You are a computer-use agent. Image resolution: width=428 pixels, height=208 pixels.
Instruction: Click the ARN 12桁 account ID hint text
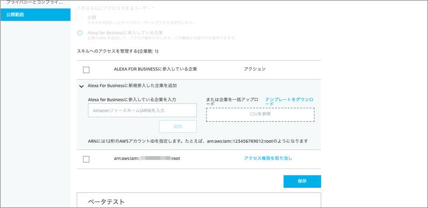click(198, 141)
